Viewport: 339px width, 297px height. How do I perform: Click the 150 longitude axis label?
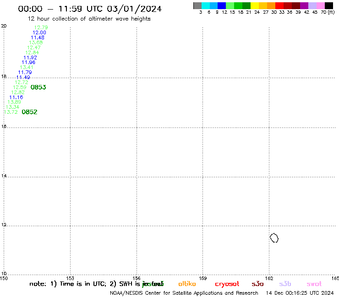point(4,278)
